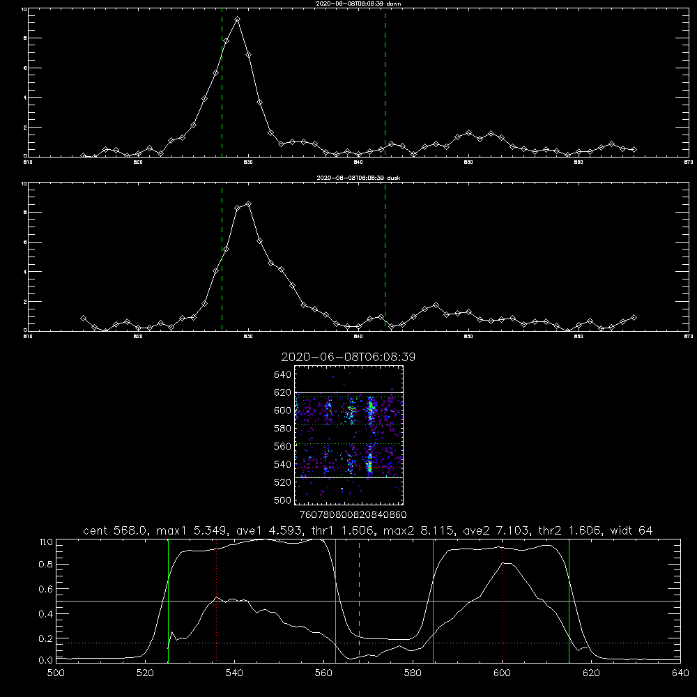Click the heatmap x-axis label string 760780800820840860

tap(353, 514)
